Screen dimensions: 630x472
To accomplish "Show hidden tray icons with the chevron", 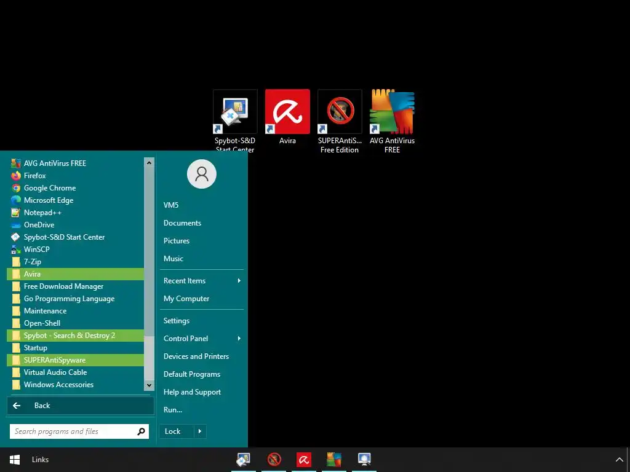I will (619, 460).
